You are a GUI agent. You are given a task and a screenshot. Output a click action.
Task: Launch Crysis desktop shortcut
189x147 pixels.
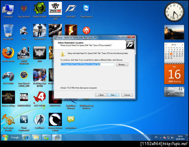click(24, 32)
